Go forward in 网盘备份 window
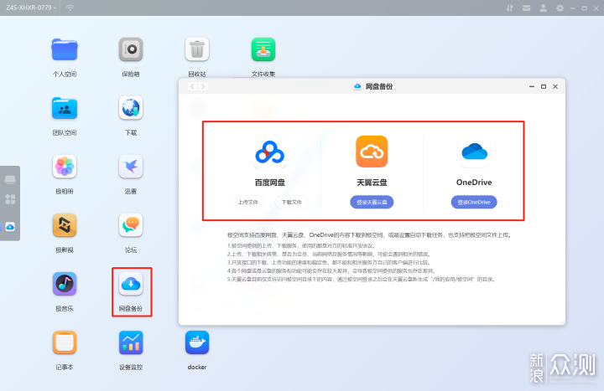The width and height of the screenshot is (604, 391). (203, 86)
